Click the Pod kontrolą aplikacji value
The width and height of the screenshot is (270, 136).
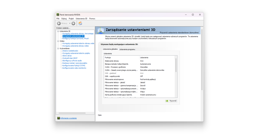coord(148,79)
